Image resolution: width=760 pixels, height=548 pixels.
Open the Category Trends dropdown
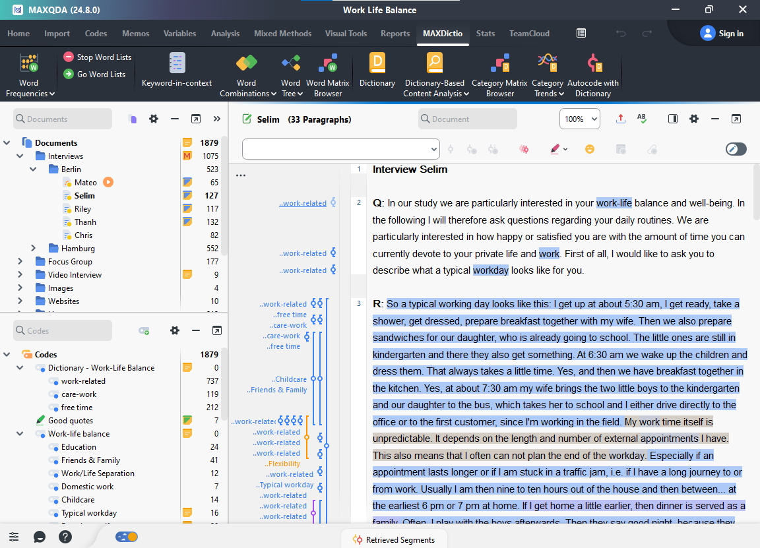(548, 75)
